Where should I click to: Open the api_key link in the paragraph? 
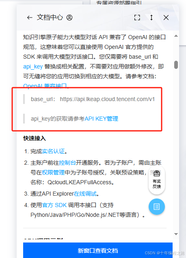click(33, 66)
